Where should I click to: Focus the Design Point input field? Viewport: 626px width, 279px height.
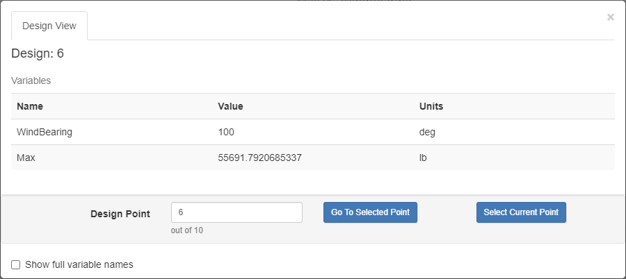click(236, 212)
